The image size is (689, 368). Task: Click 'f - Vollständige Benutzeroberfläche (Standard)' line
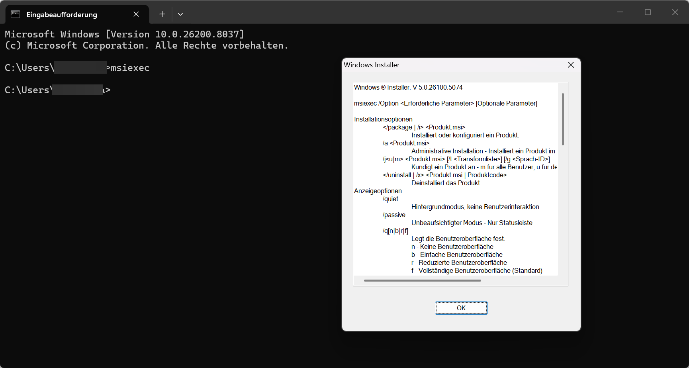click(477, 270)
